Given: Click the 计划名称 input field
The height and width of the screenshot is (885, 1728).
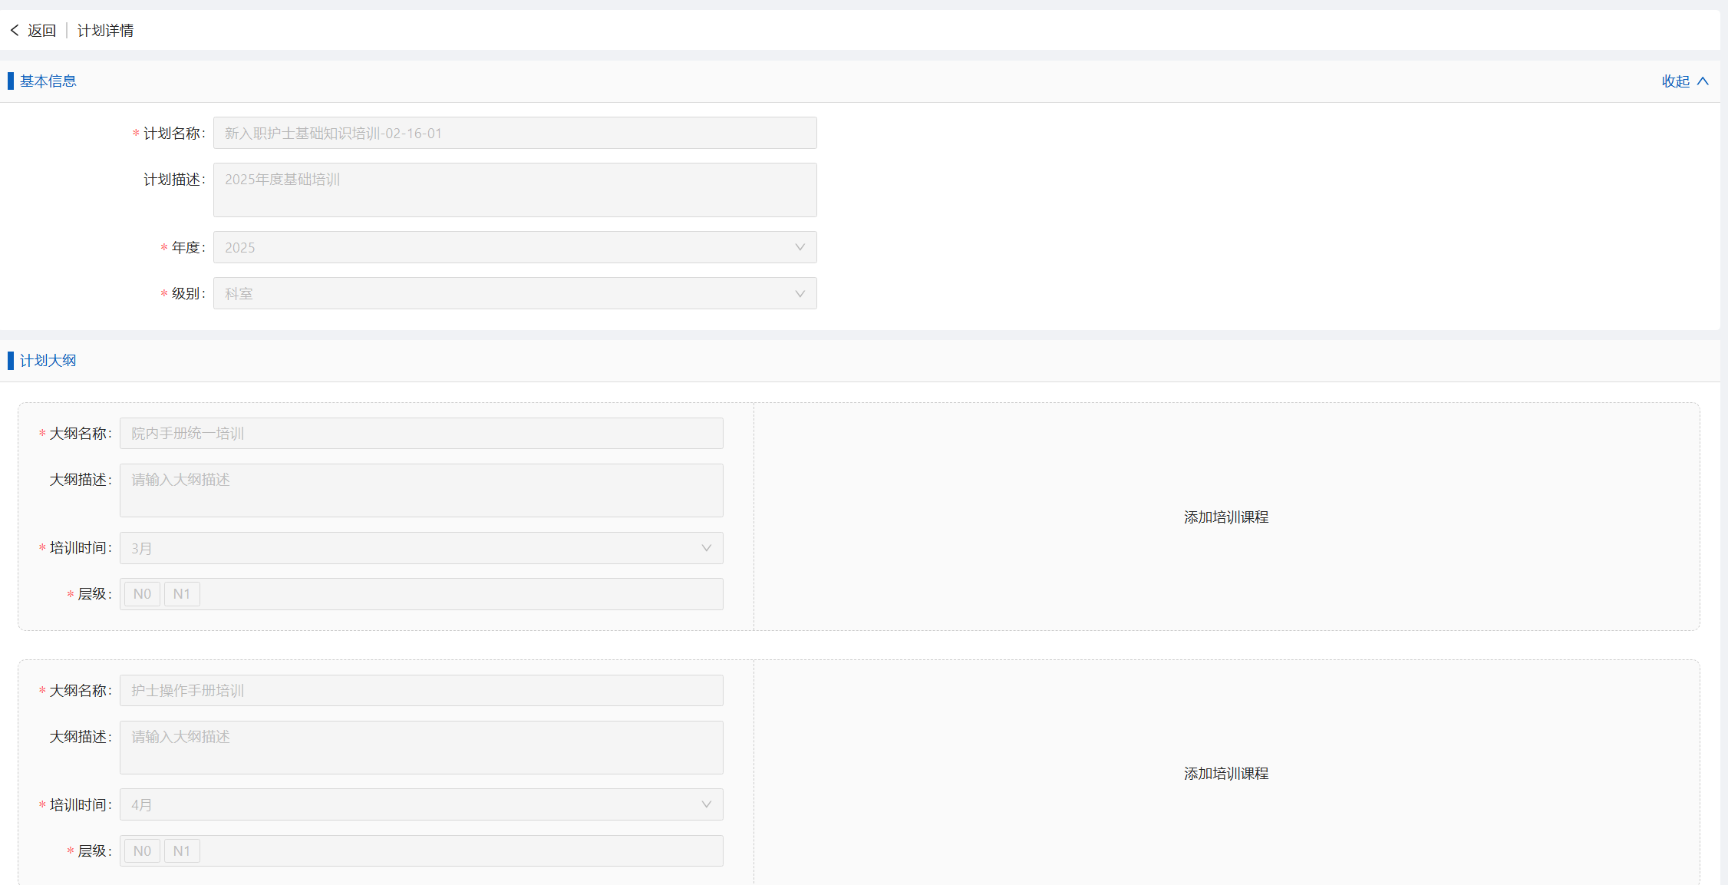Looking at the screenshot, I should pos(514,134).
